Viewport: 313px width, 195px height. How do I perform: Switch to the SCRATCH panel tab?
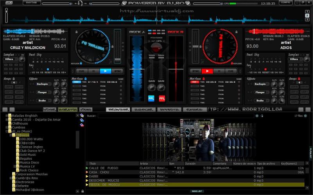[x=68, y=110]
